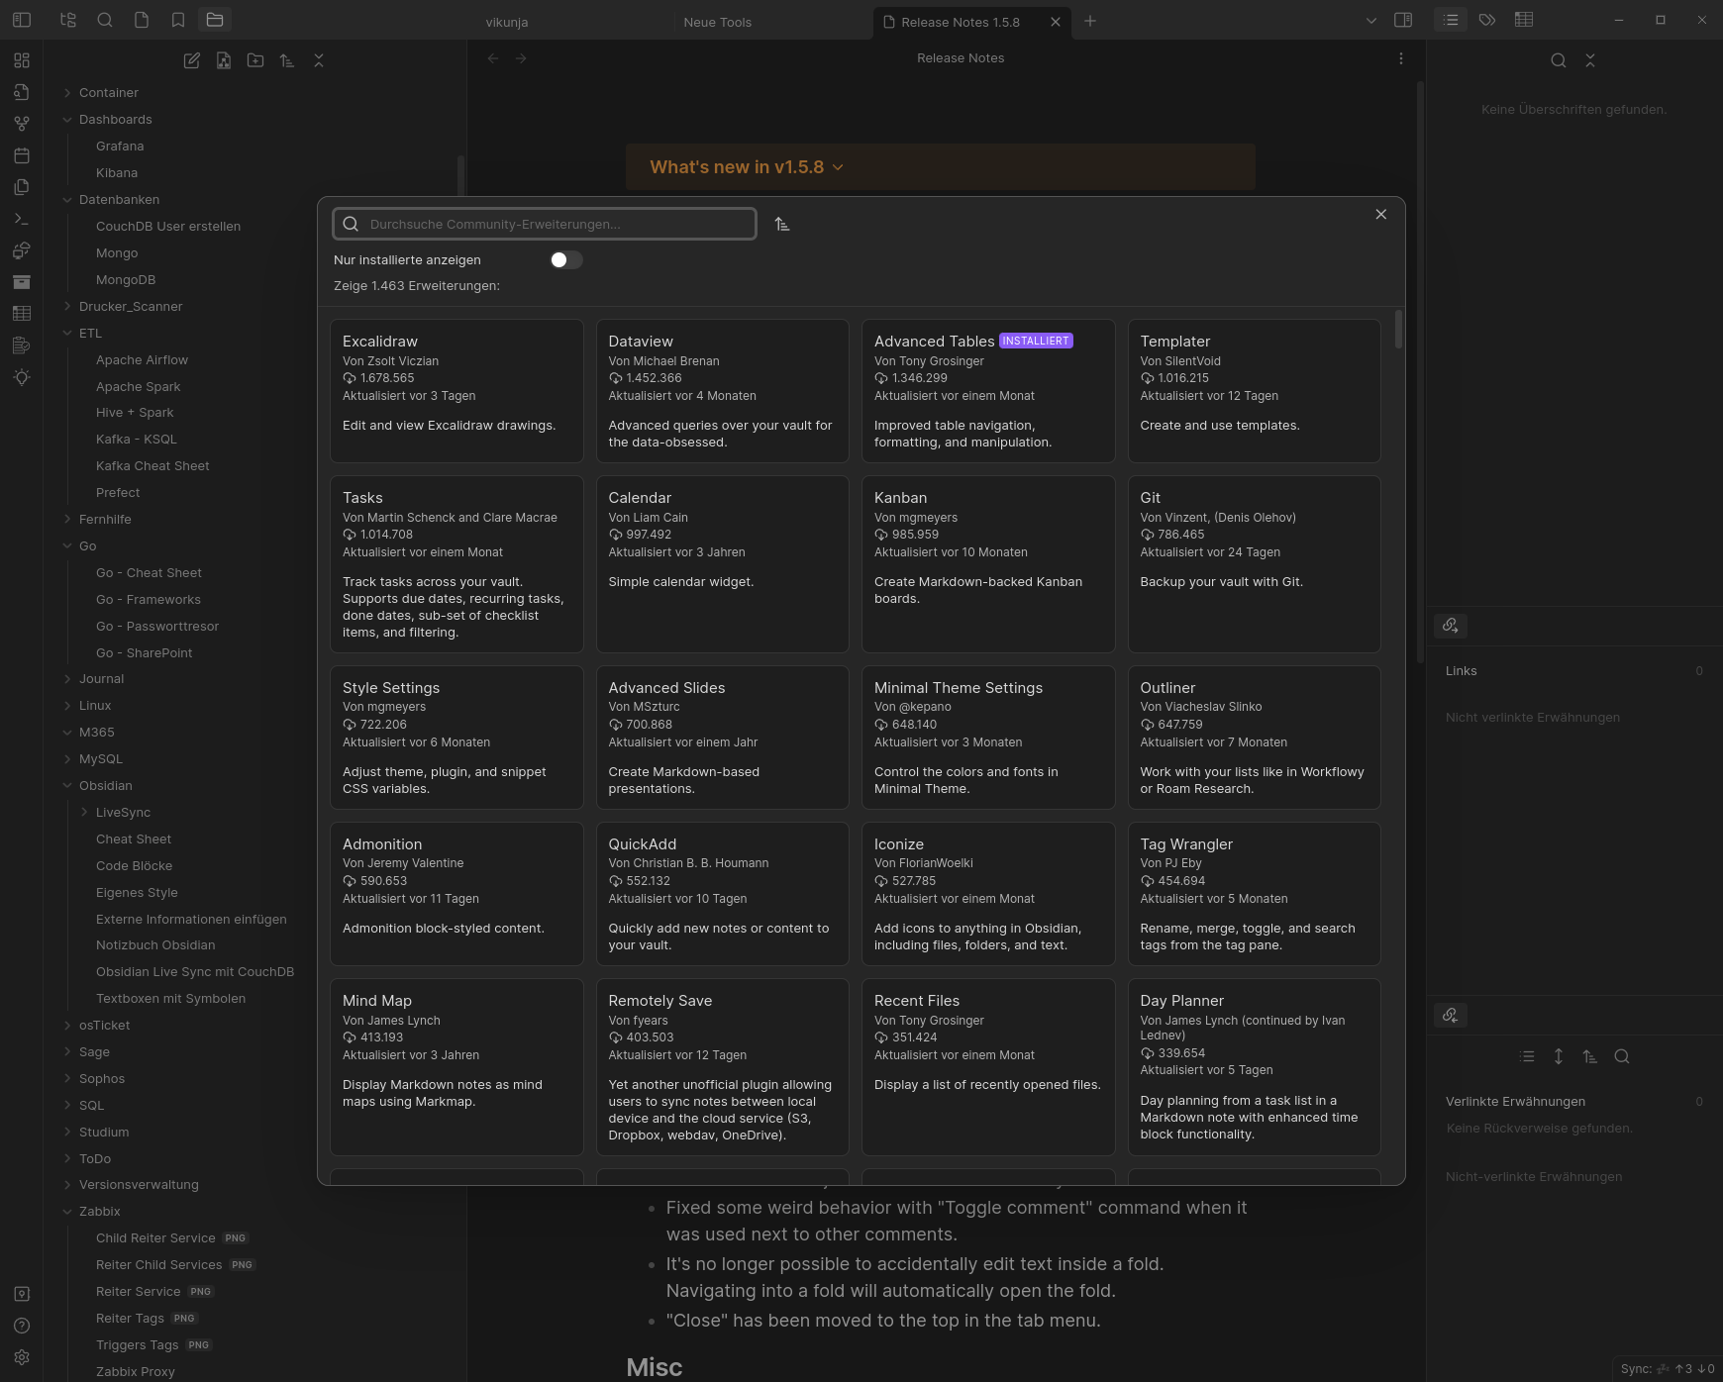Open the note's more options menu
This screenshot has width=1723, height=1382.
[1400, 58]
